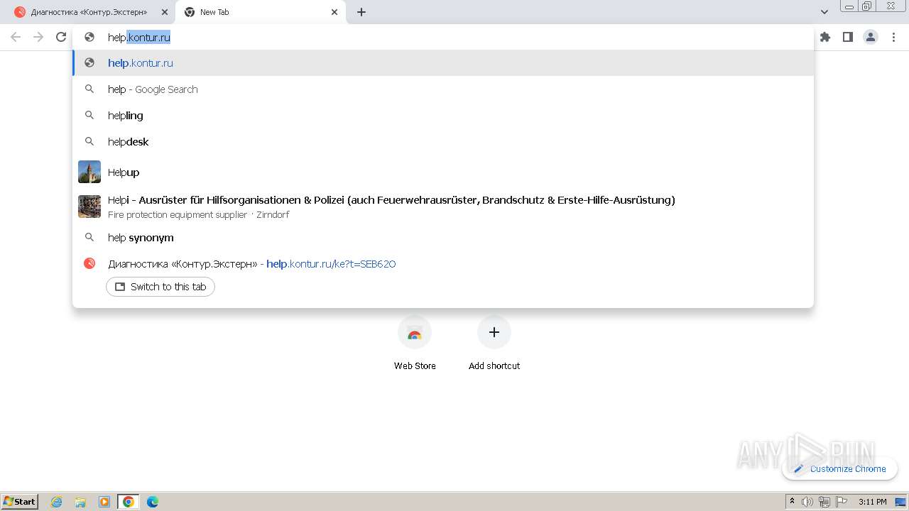Click the Show desktop tray icon
Screen dimensions: 909x511
click(x=901, y=502)
